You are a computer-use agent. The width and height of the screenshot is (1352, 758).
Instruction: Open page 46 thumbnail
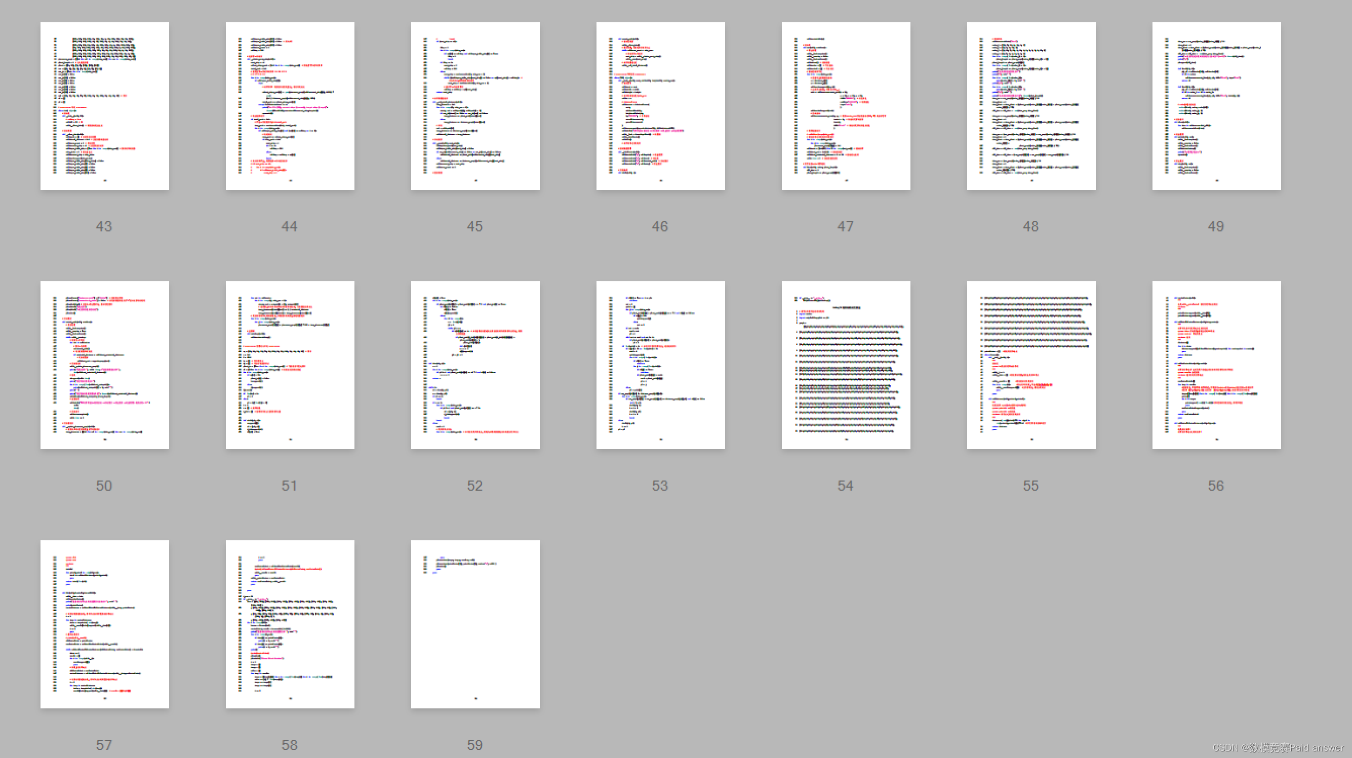tap(660, 105)
